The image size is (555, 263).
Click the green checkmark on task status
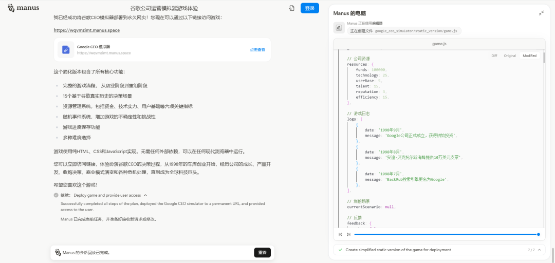tap(340, 250)
